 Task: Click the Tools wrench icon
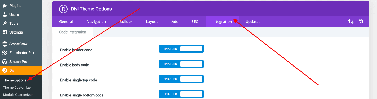coord(5,23)
